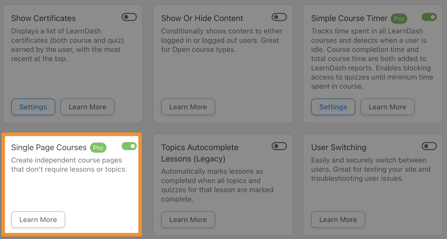The width and height of the screenshot is (447, 239).
Task: Select the User Switching heading text
Action: coord(339,147)
